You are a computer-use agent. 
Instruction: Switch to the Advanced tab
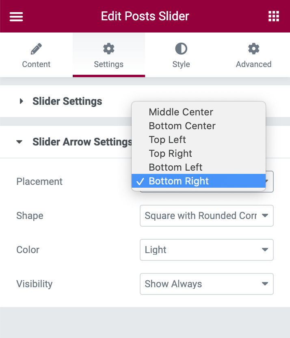point(253,64)
